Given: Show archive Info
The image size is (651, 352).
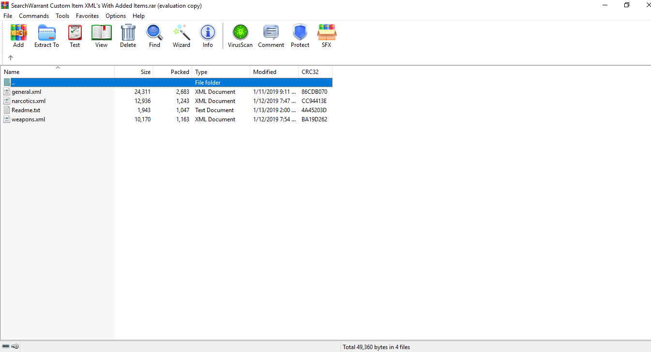Looking at the screenshot, I should pos(208,36).
